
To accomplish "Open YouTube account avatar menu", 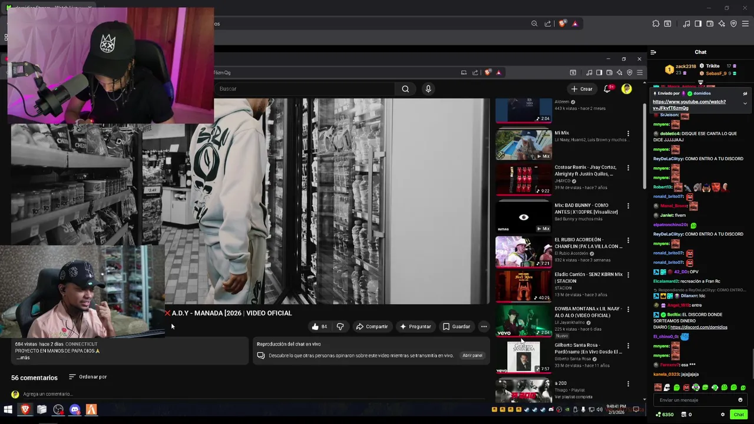I will pos(626,89).
